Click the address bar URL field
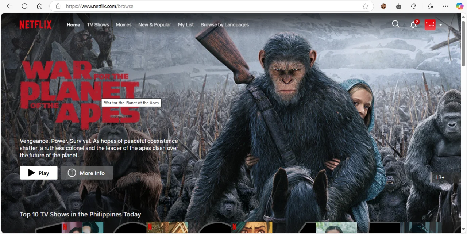Screen dimensions: 467x234 coord(212,6)
